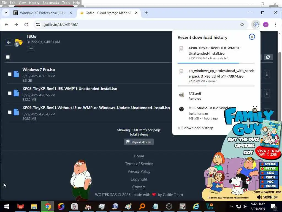The image size is (282, 212).
Task: Open a new browser tab
Action: (146, 13)
